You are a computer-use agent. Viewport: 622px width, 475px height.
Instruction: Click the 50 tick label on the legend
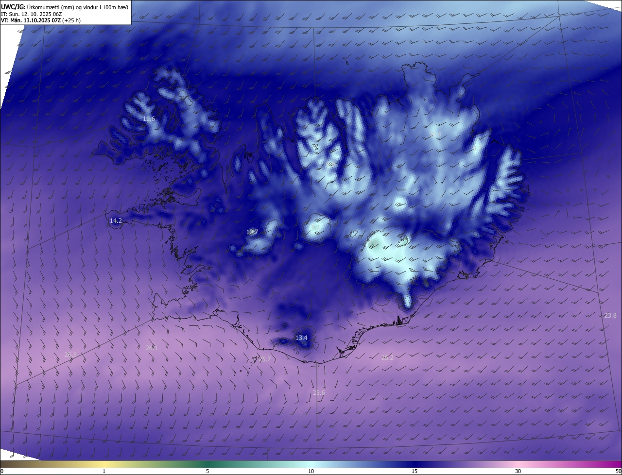tap(618, 471)
